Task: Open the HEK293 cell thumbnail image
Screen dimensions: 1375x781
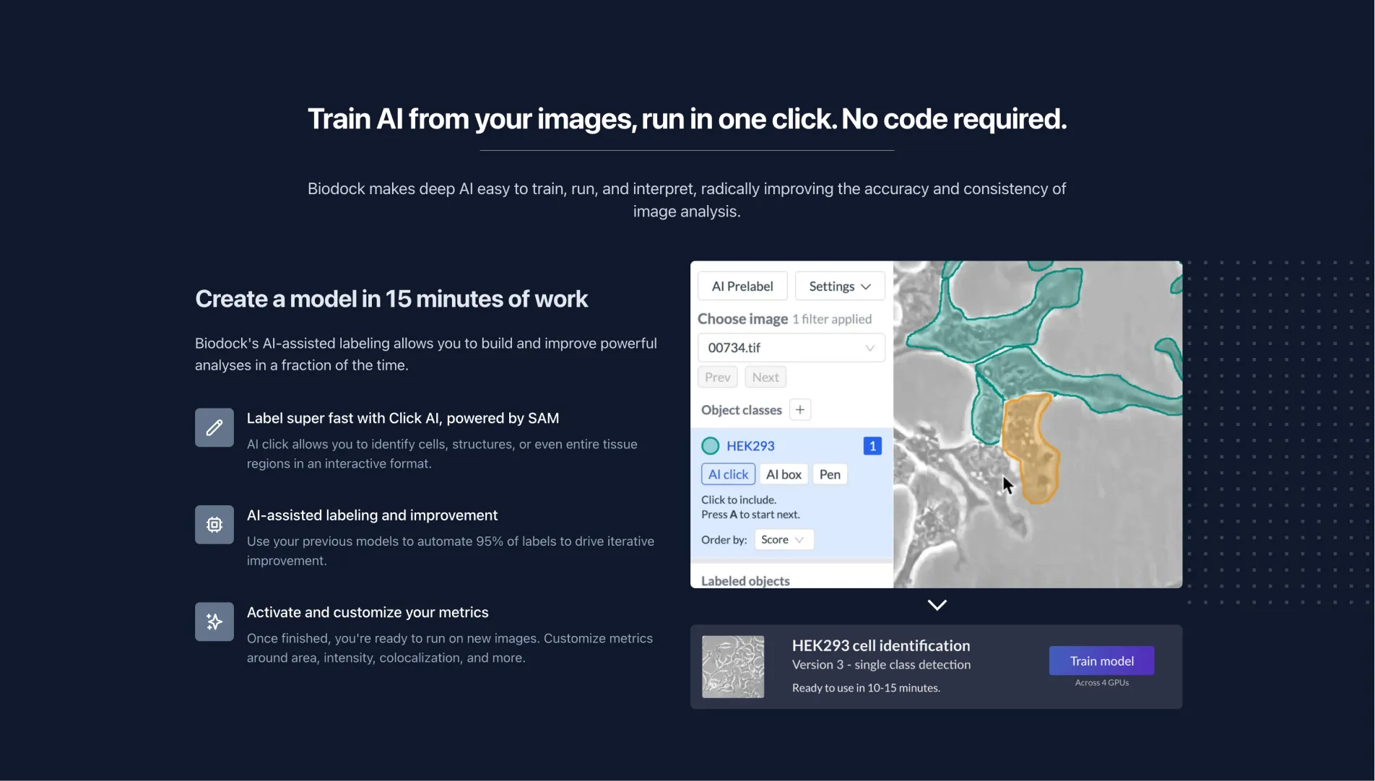Action: click(733, 666)
